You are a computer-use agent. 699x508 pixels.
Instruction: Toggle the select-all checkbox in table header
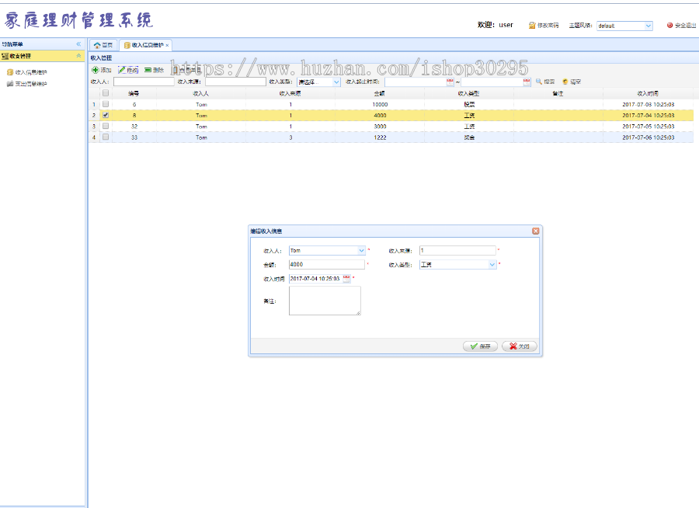(106, 93)
